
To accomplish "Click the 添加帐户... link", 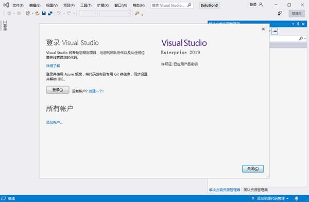I will pos(55,122).
